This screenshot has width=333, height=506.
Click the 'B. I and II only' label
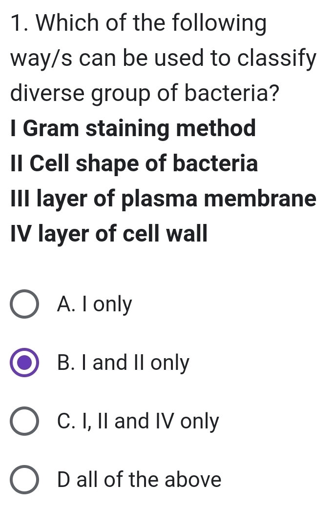[123, 364]
